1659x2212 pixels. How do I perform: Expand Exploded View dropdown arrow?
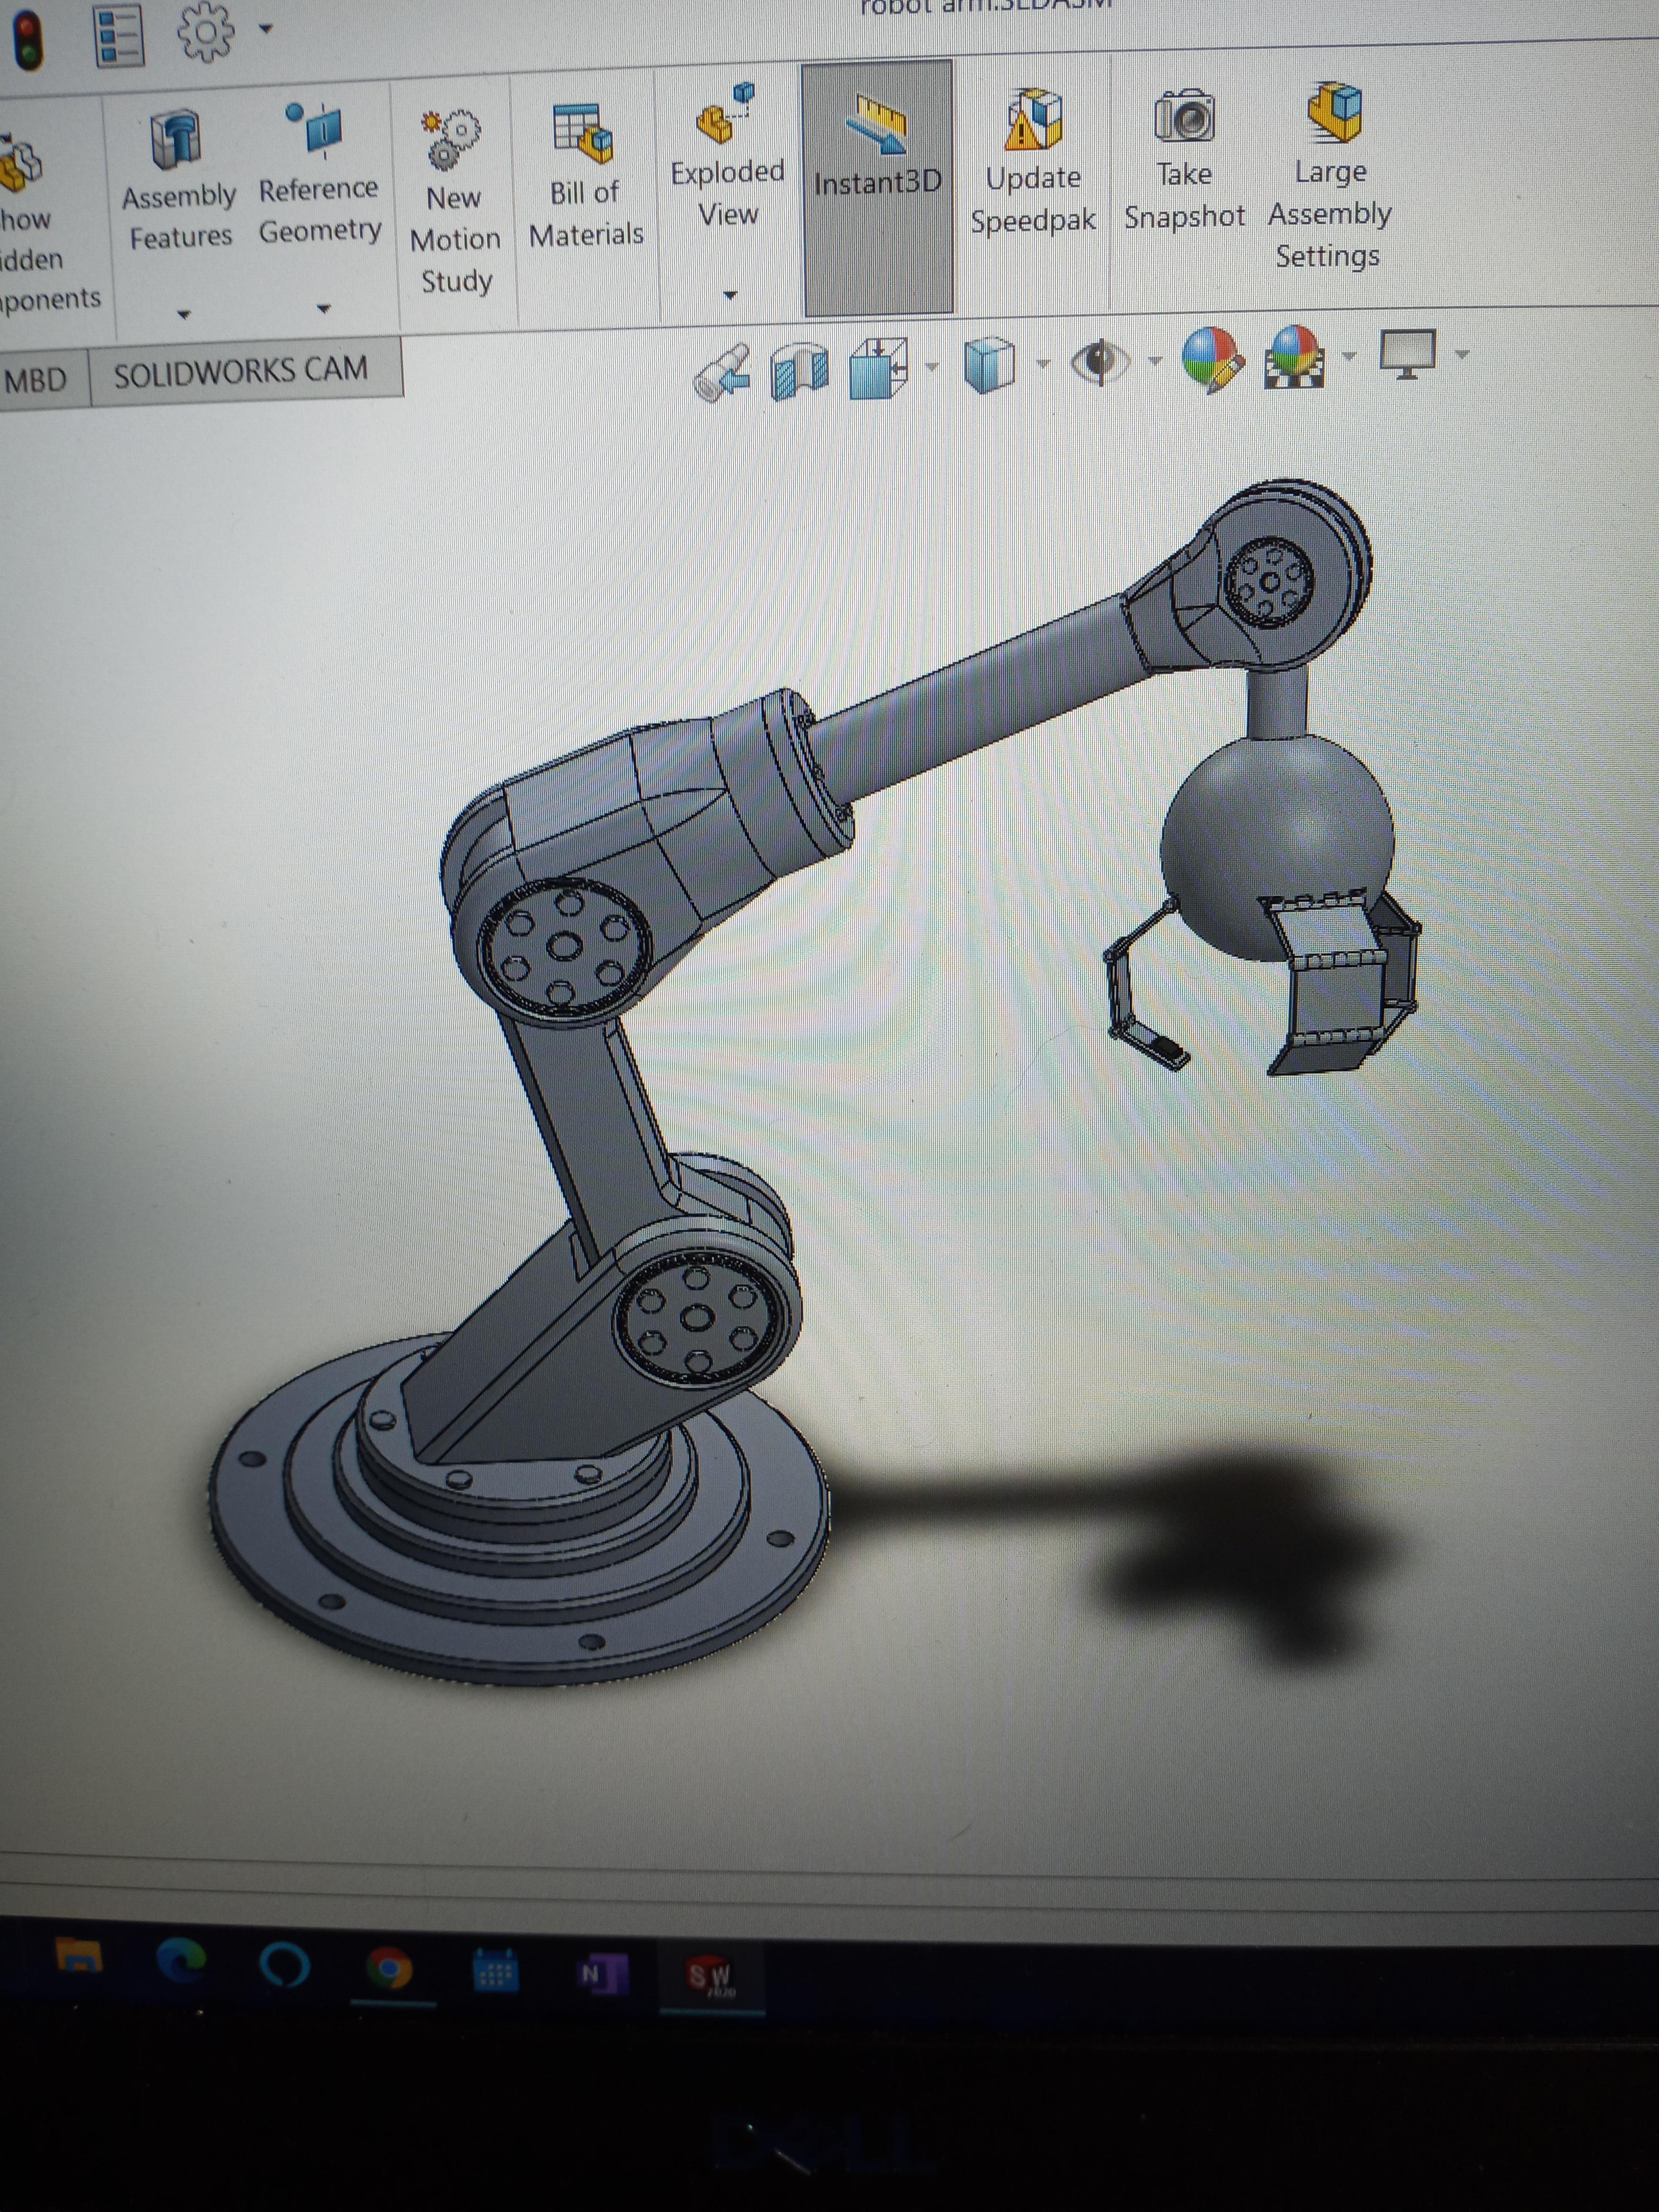click(x=730, y=295)
